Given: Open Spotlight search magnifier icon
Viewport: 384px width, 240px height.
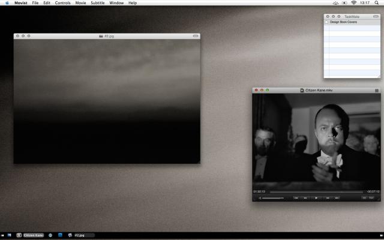Looking at the screenshot, I should [x=377, y=3].
